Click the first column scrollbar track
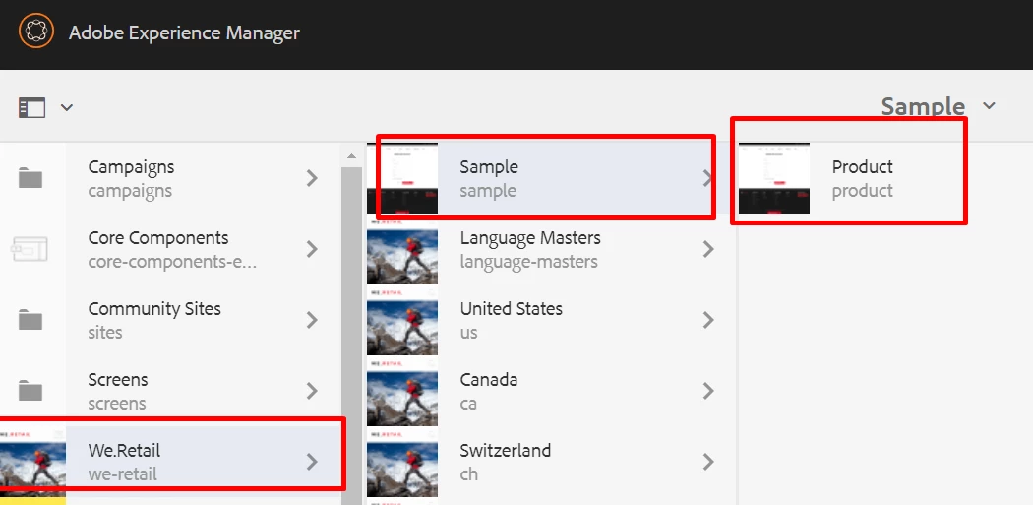This screenshot has height=505, width=1033. point(352,337)
